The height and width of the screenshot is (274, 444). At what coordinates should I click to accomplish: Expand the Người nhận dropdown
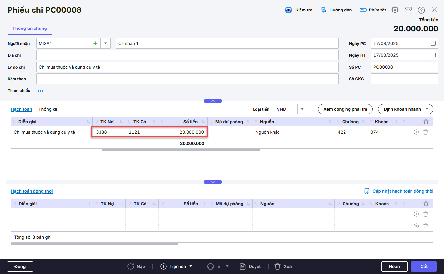pos(106,43)
